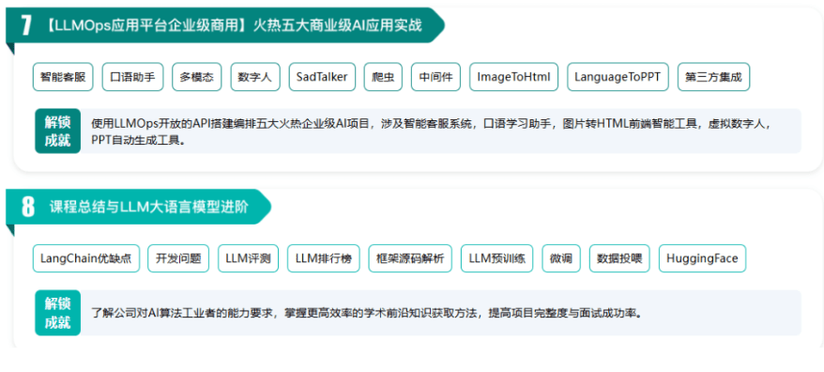The height and width of the screenshot is (372, 824).
Task: Click the 框架源码解析 tag
Action: click(410, 258)
